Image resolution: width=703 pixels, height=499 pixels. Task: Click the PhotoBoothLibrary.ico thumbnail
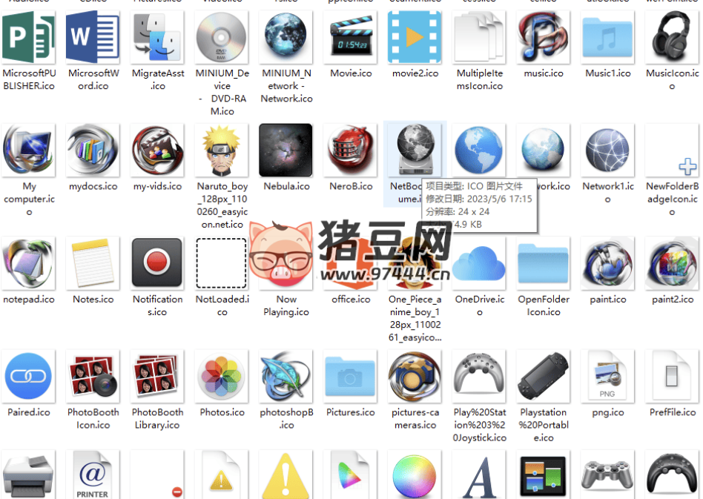[x=157, y=377]
